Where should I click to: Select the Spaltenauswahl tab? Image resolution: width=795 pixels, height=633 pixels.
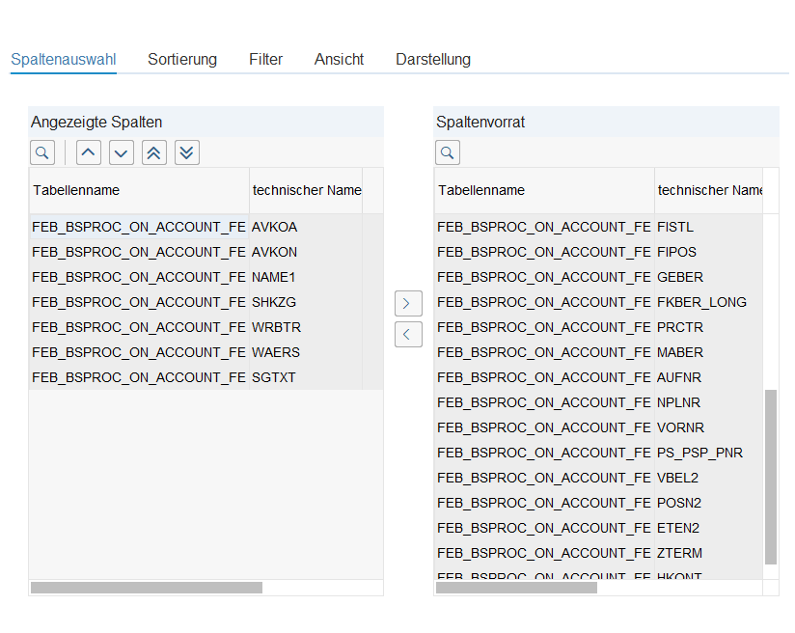pyautogui.click(x=64, y=60)
